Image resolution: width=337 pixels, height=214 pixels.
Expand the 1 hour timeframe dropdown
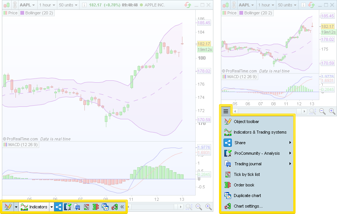point(47,5)
